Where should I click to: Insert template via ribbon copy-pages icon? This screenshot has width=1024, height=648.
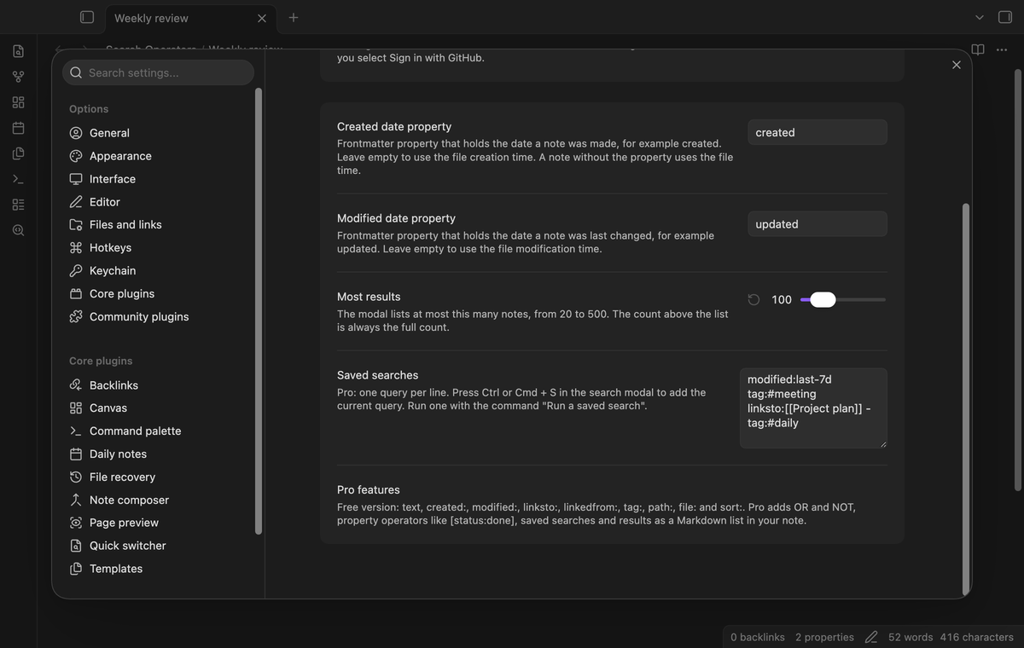click(x=18, y=153)
